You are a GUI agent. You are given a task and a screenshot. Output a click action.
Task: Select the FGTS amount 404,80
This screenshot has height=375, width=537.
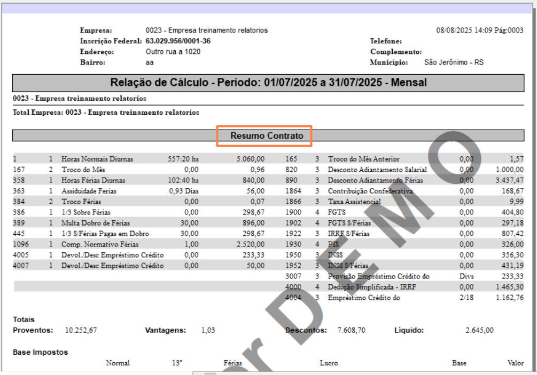point(512,212)
